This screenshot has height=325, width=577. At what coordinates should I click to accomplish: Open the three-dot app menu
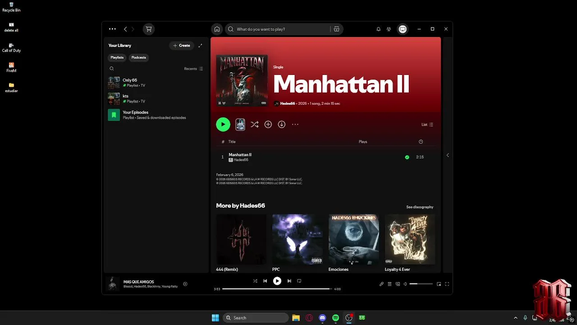point(112,29)
